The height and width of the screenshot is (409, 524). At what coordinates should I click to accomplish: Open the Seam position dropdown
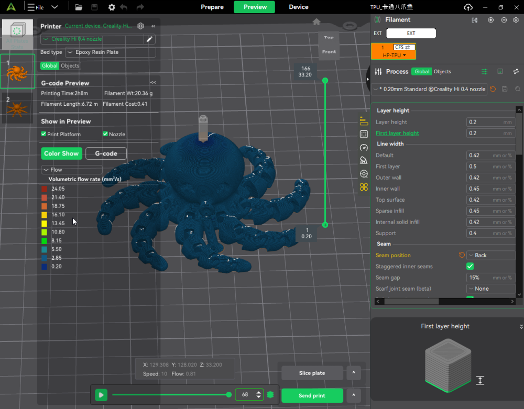click(490, 256)
